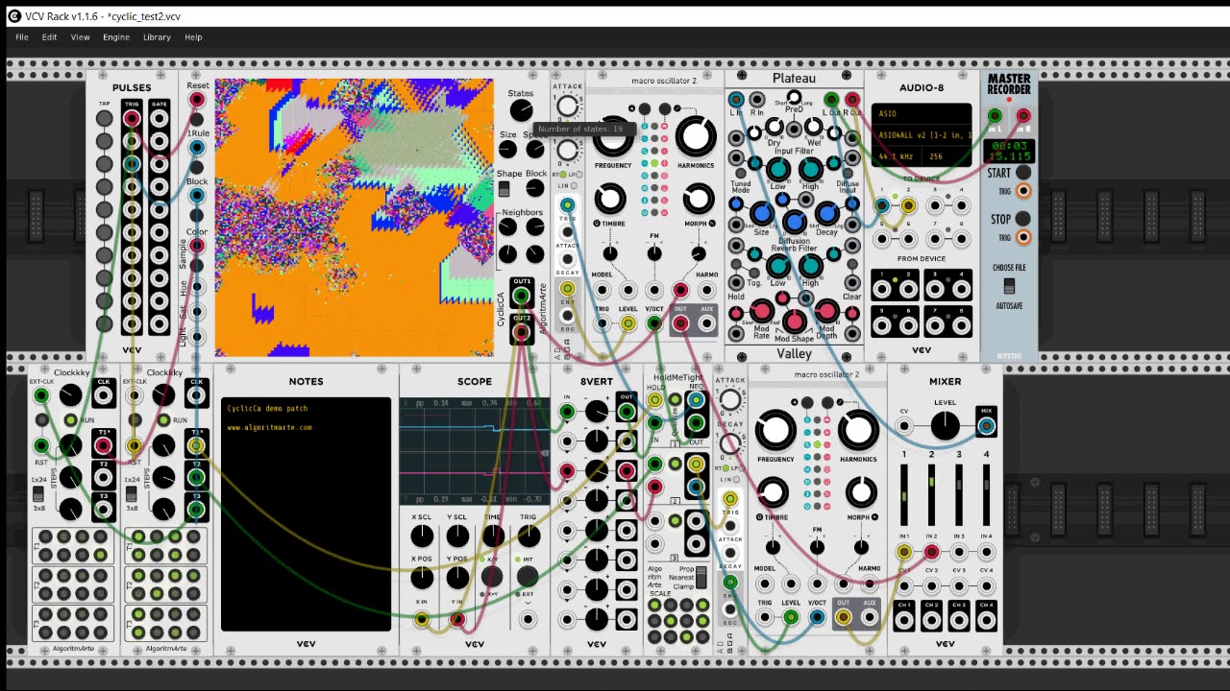Click the Plateau Wet knob

[x=815, y=128]
